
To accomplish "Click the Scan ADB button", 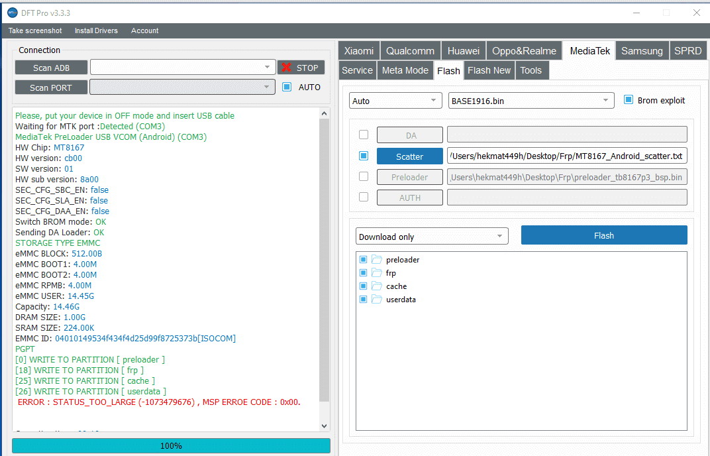I will click(x=51, y=68).
